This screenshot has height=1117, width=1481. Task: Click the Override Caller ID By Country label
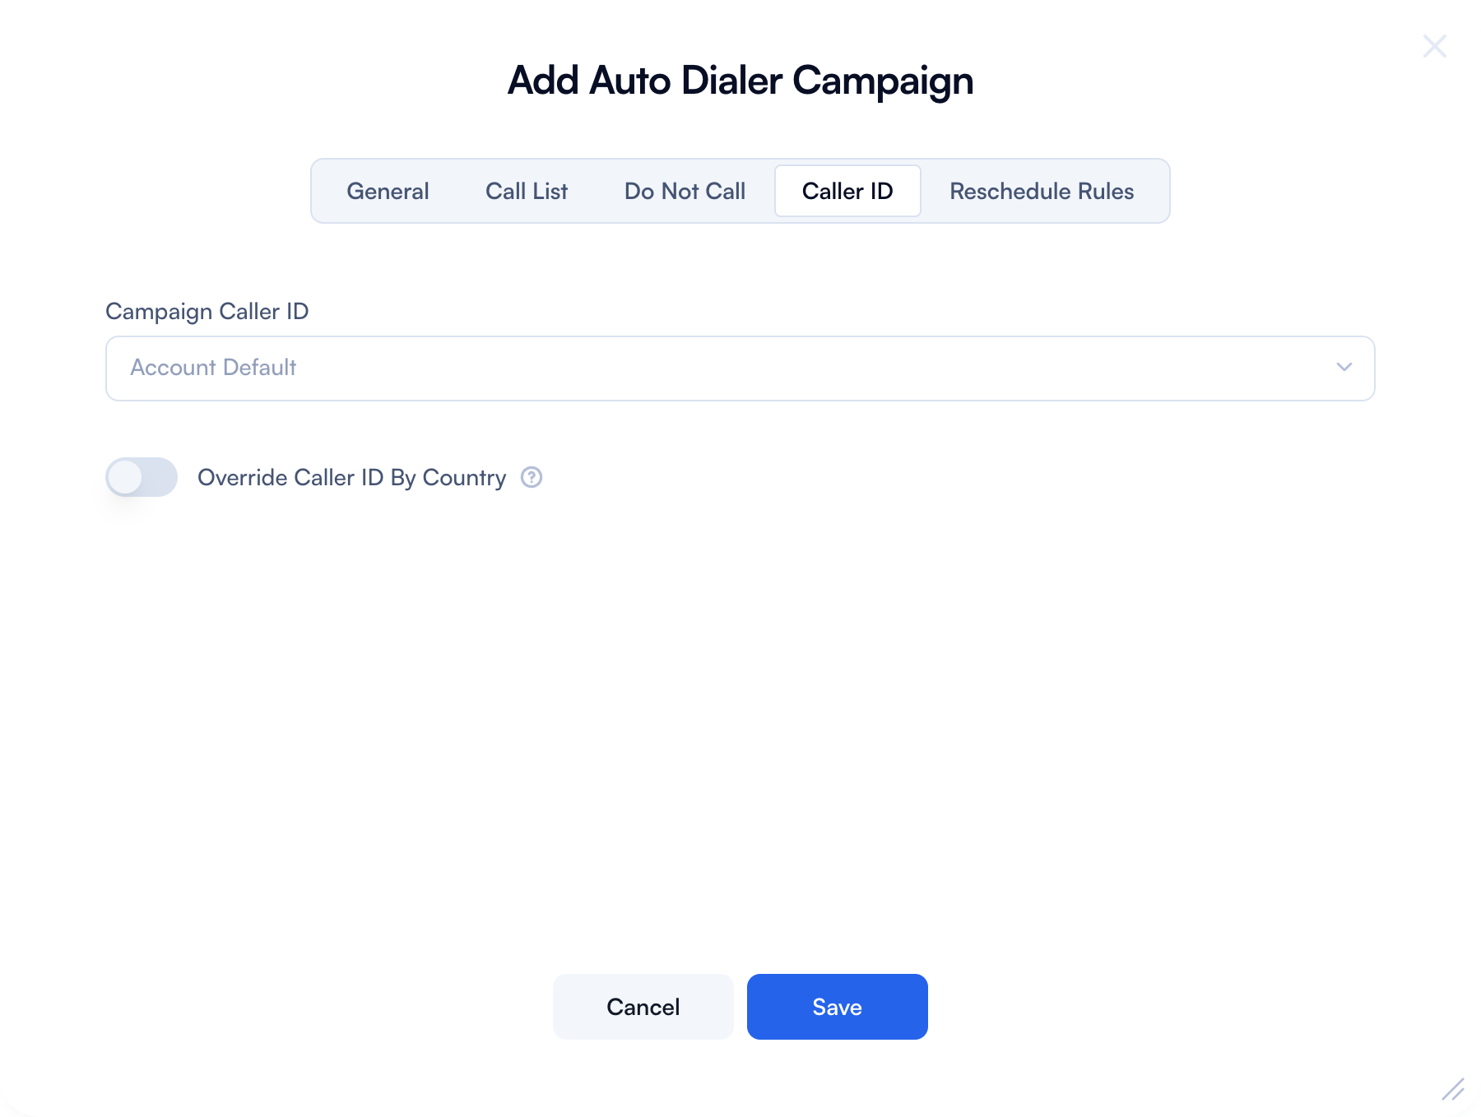click(x=351, y=477)
